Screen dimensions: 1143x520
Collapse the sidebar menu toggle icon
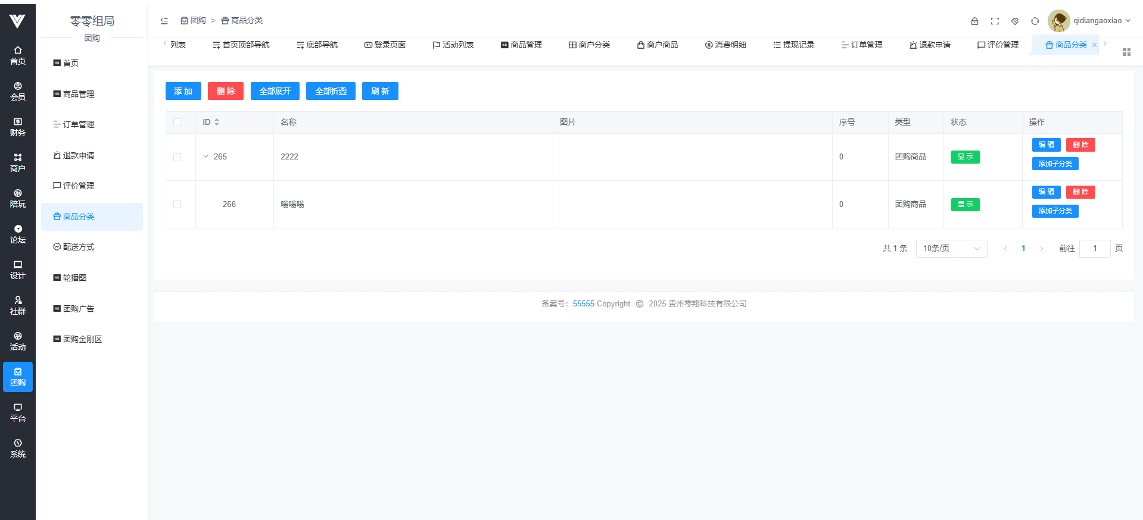164,21
